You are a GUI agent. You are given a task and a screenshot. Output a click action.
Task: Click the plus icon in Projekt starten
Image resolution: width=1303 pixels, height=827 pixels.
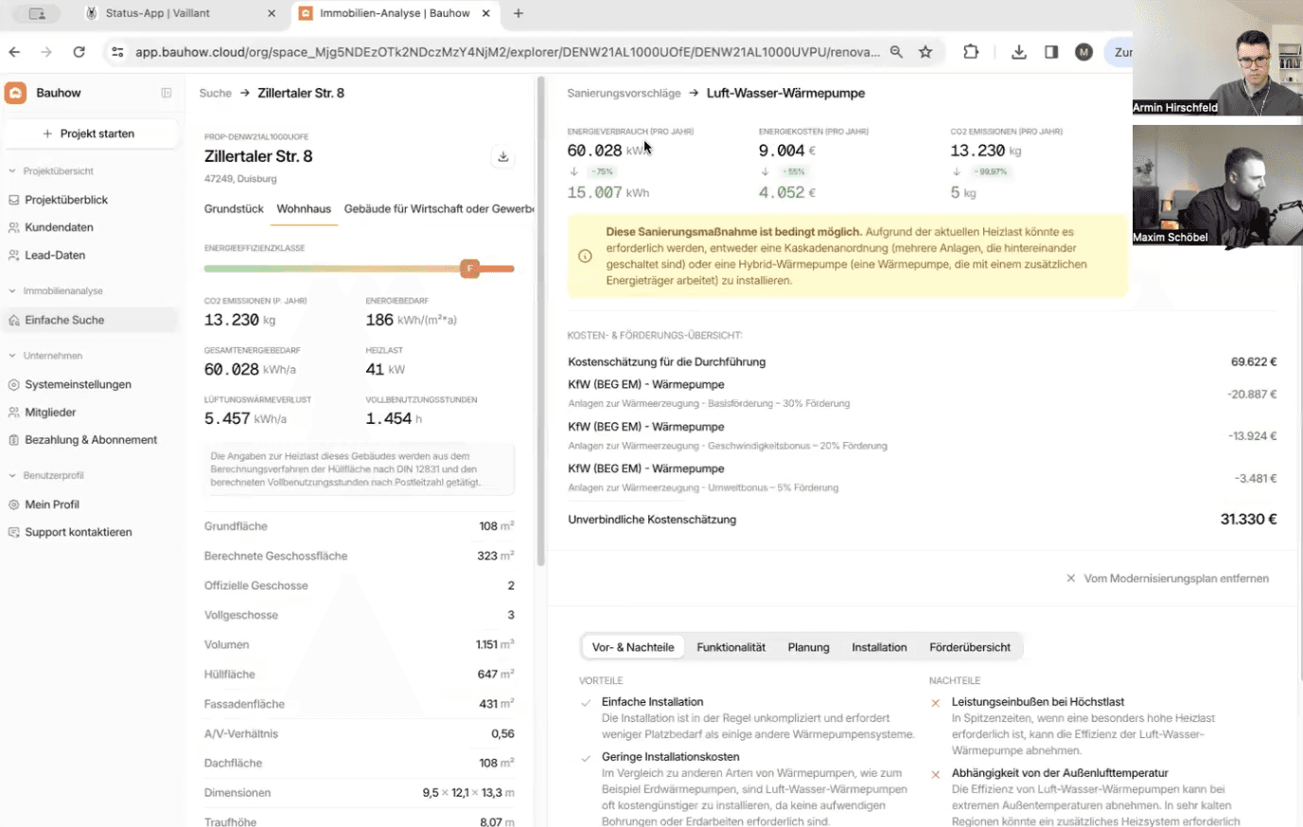point(47,133)
